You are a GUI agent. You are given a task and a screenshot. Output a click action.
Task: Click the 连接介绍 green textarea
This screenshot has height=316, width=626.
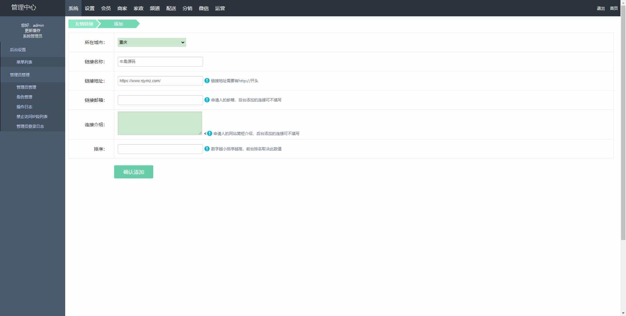160,123
